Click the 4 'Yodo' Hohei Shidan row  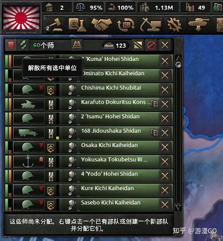(88, 176)
